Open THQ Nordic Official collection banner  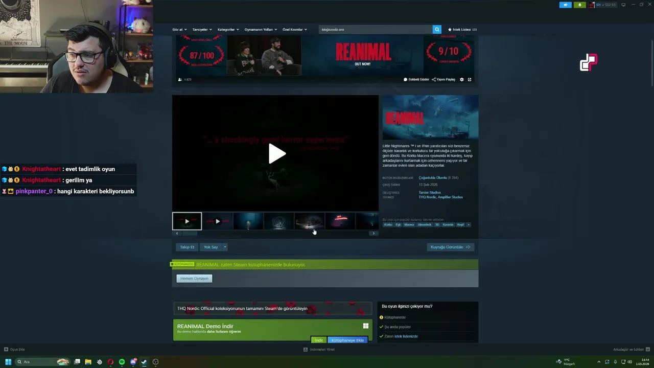(x=272, y=308)
